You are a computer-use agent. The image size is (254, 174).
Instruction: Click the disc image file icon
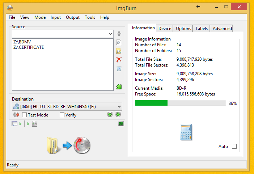34,124
